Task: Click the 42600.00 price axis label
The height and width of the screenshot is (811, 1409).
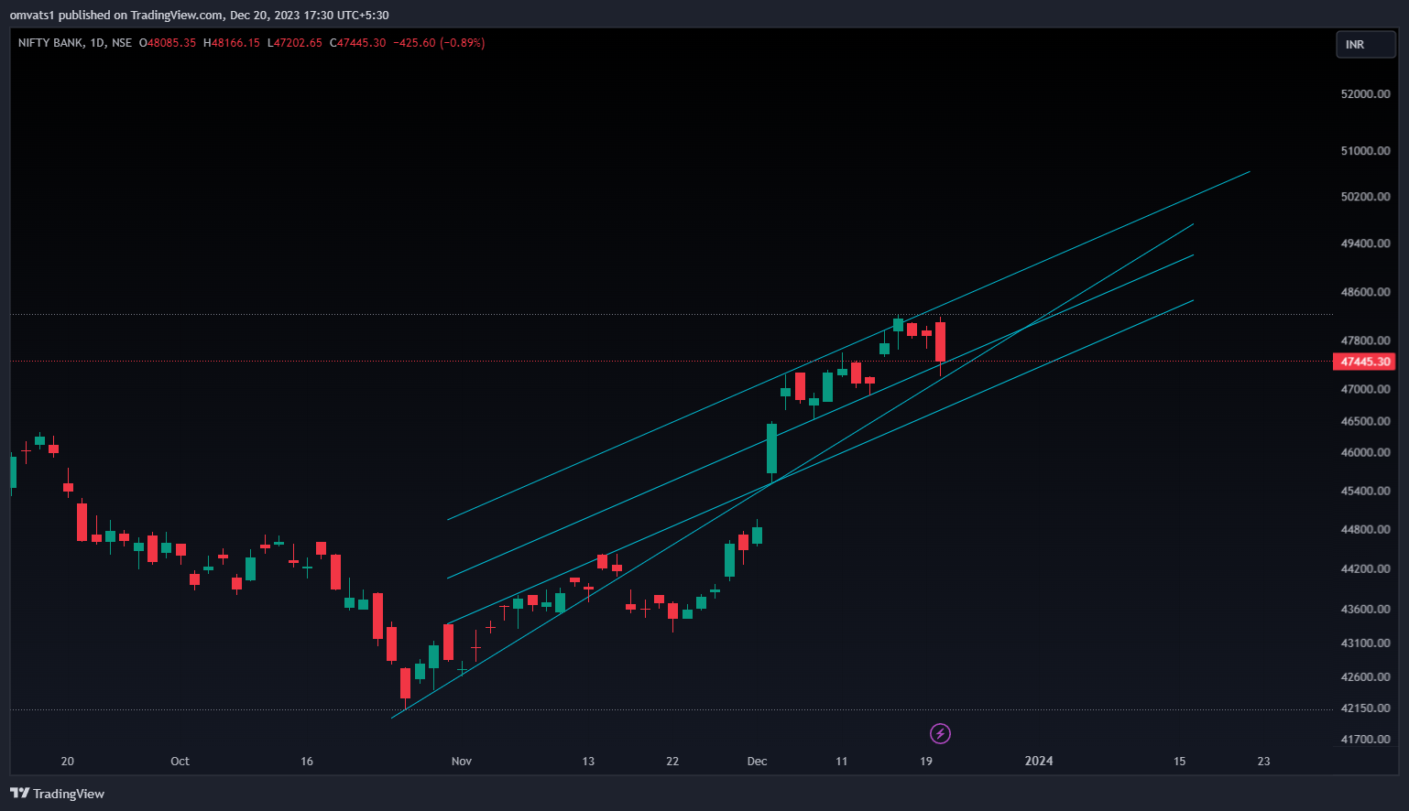Action: click(x=1365, y=676)
